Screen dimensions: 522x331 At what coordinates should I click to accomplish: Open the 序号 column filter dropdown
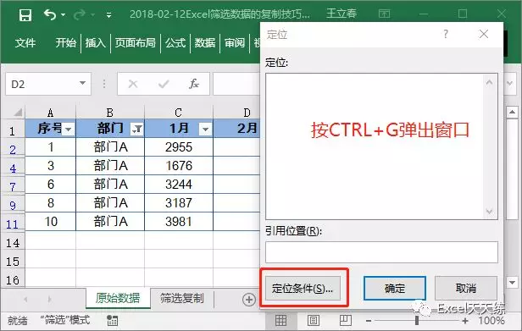point(69,129)
